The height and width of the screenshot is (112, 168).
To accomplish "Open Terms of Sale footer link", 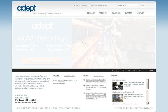I will point(51,108).
